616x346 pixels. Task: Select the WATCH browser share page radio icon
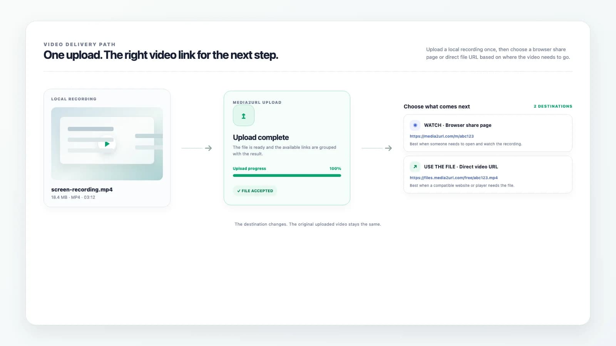[x=415, y=125]
